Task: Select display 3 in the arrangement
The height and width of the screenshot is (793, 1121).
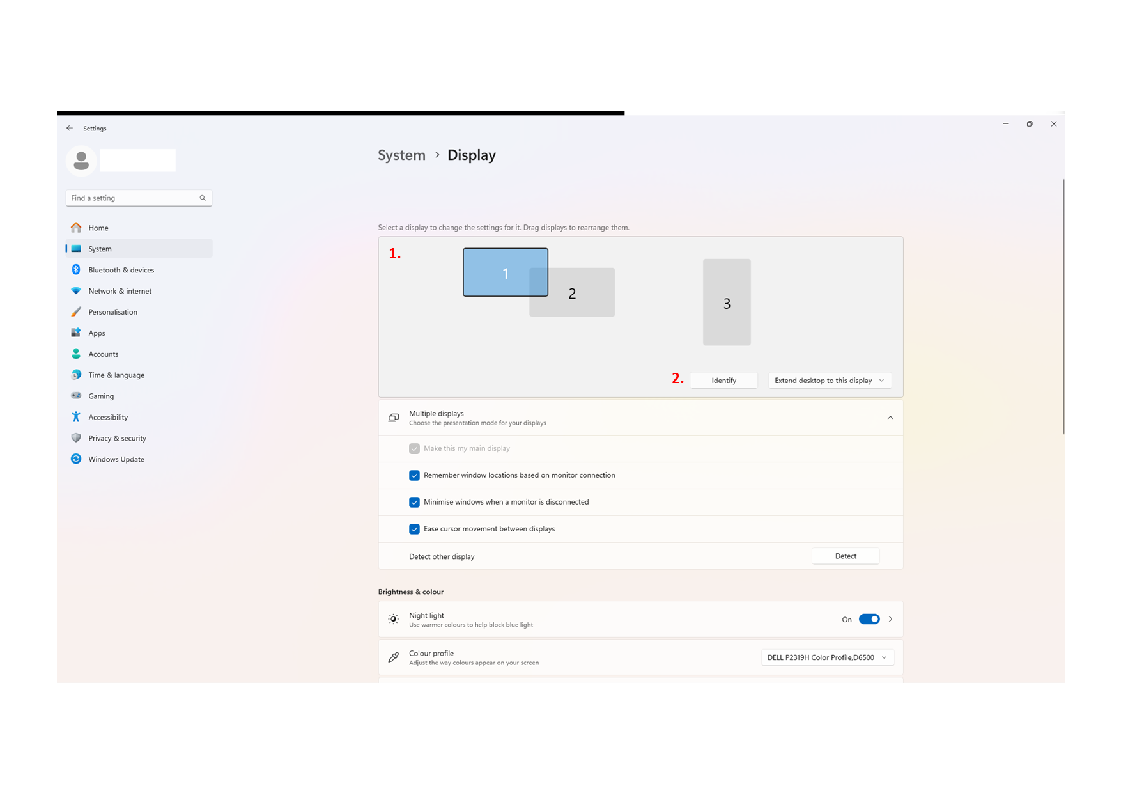Action: tap(727, 302)
